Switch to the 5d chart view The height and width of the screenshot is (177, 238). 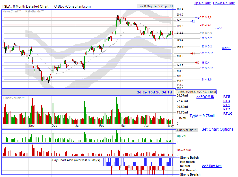point(158,92)
